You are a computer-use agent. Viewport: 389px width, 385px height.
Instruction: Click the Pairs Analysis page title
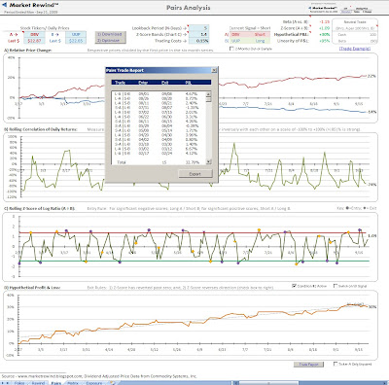[189, 8]
